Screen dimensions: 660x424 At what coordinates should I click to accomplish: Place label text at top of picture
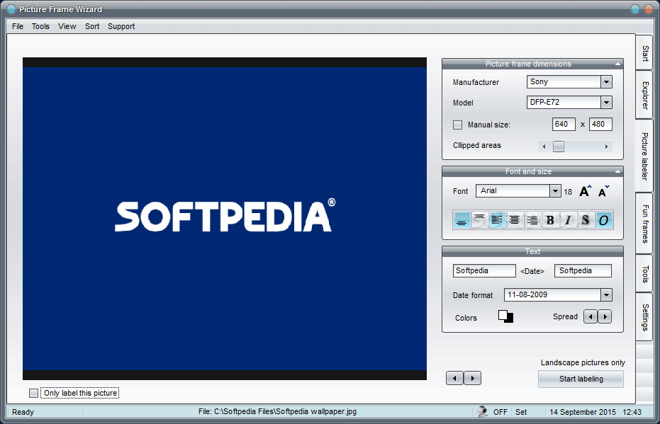click(x=479, y=219)
